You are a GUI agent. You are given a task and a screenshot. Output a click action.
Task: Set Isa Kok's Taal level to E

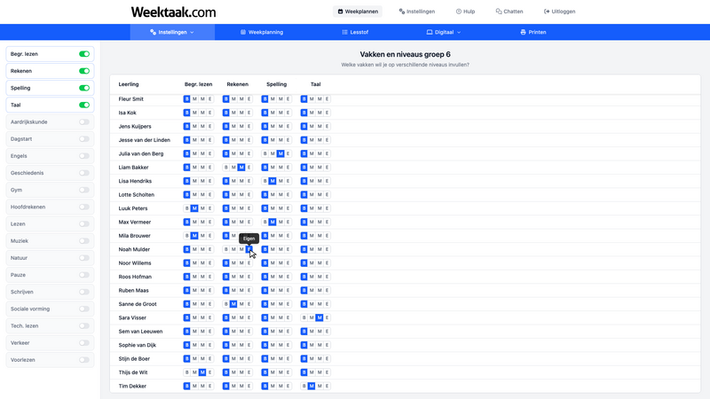(x=327, y=113)
